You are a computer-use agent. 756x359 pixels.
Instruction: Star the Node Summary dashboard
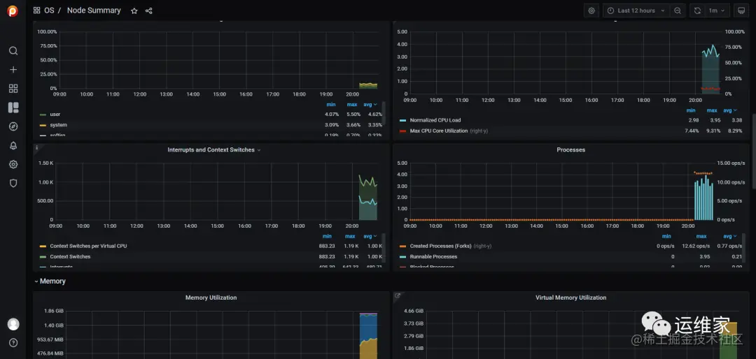tap(134, 10)
